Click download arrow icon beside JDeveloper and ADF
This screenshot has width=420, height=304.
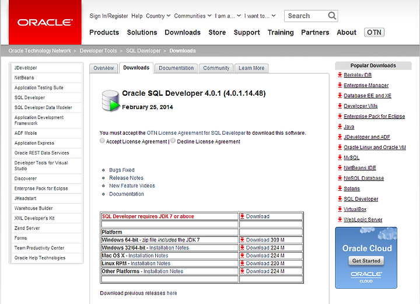click(340, 137)
